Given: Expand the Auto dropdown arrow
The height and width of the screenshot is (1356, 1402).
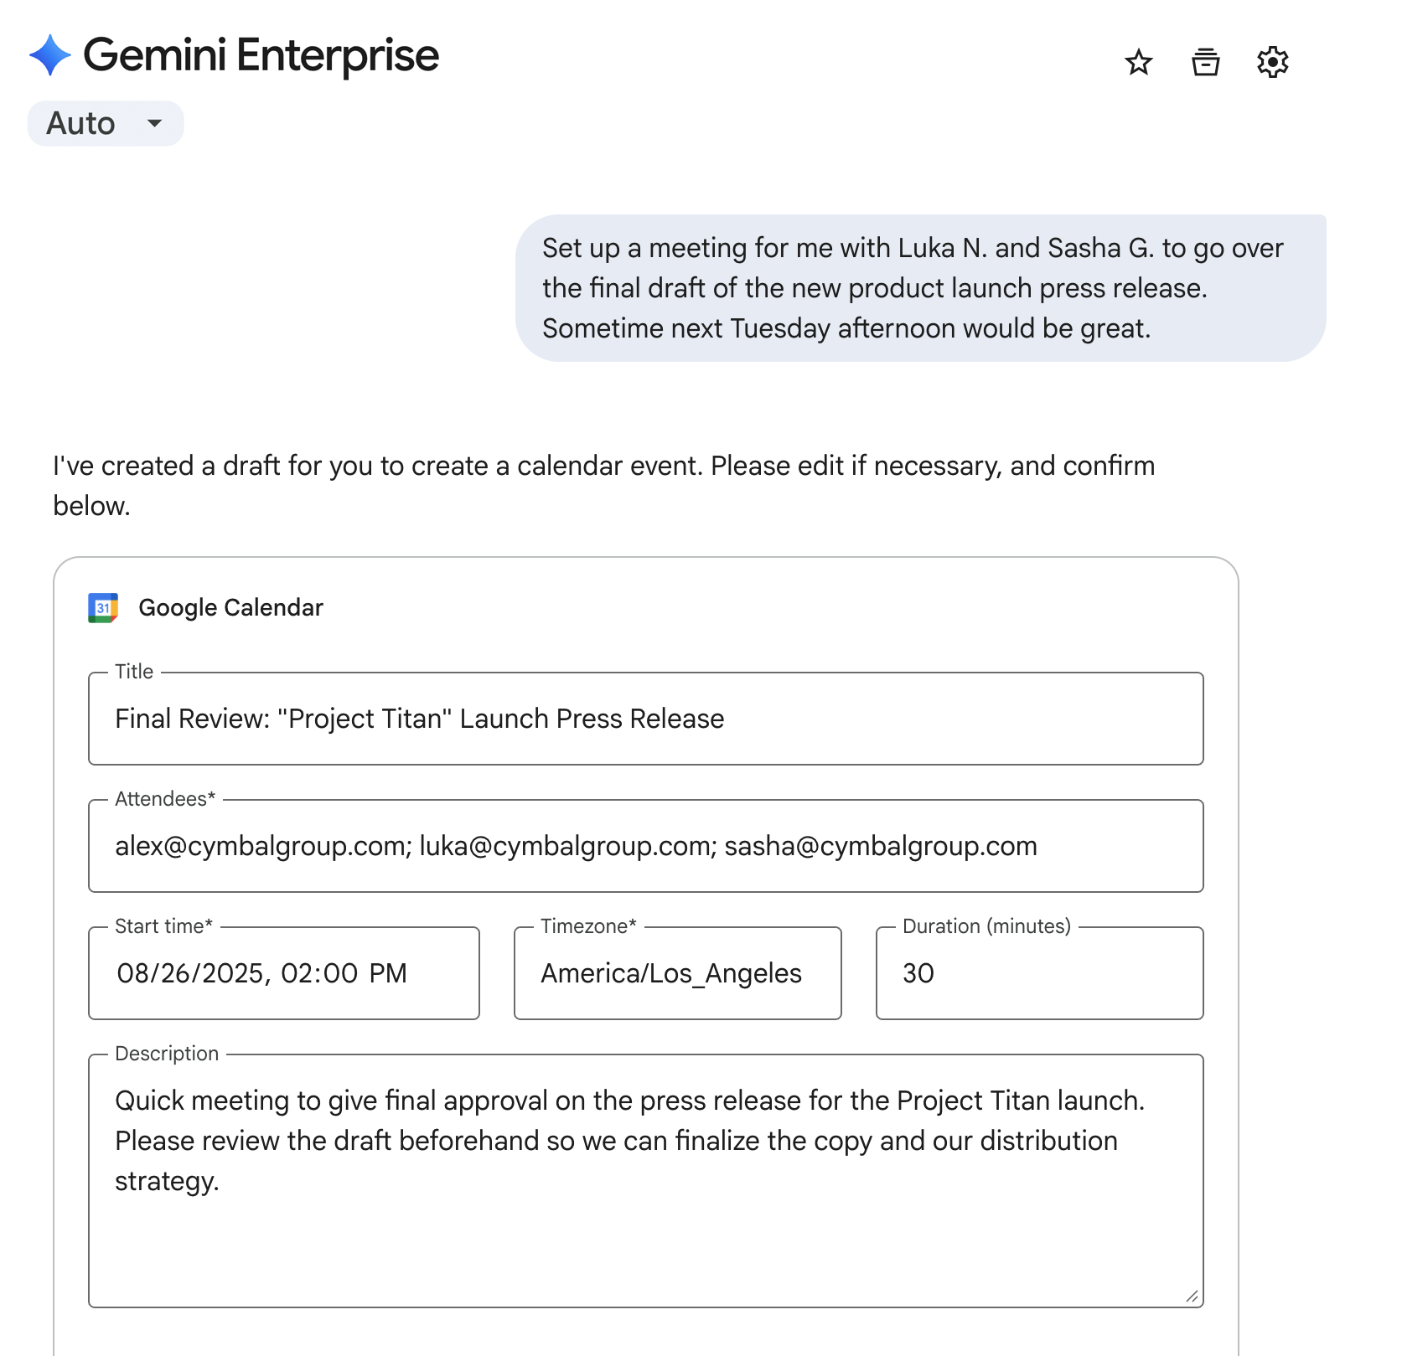Looking at the screenshot, I should coord(154,123).
